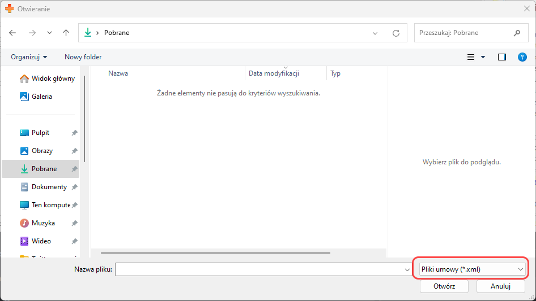
Task: Click the Up one level arrow
Action: [66, 33]
